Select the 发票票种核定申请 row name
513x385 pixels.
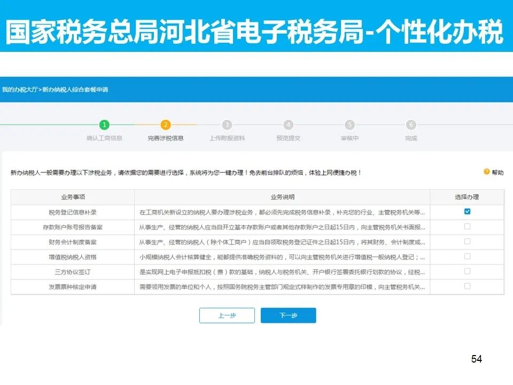(x=73, y=287)
